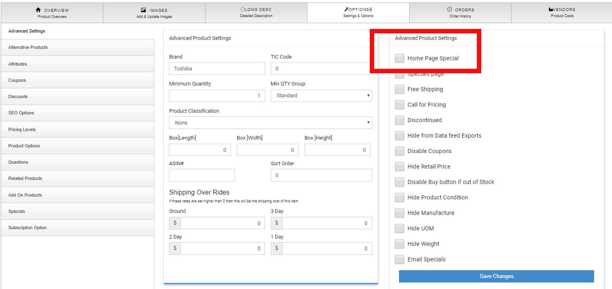This screenshot has width=612, height=289.
Task: Click the Ground shipping rate field
Action: [222, 223]
